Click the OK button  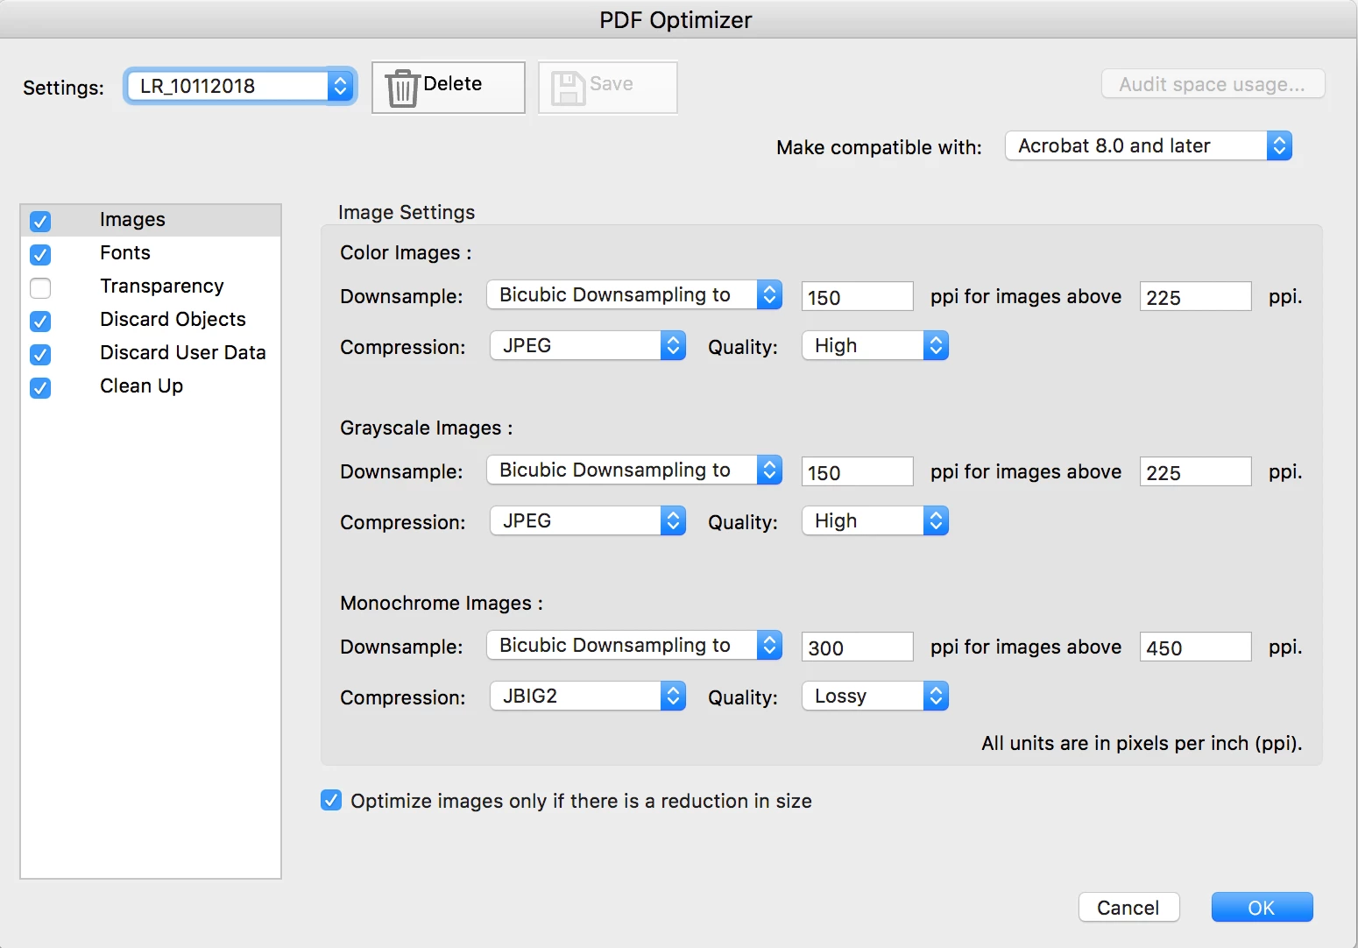tap(1262, 907)
